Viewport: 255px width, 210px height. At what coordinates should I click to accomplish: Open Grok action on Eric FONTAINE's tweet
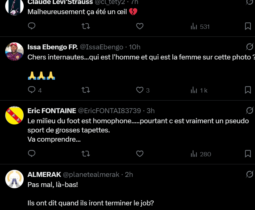(x=249, y=111)
